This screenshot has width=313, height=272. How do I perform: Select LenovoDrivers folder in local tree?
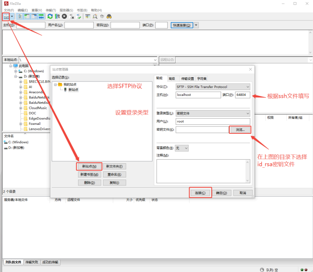[39, 129]
